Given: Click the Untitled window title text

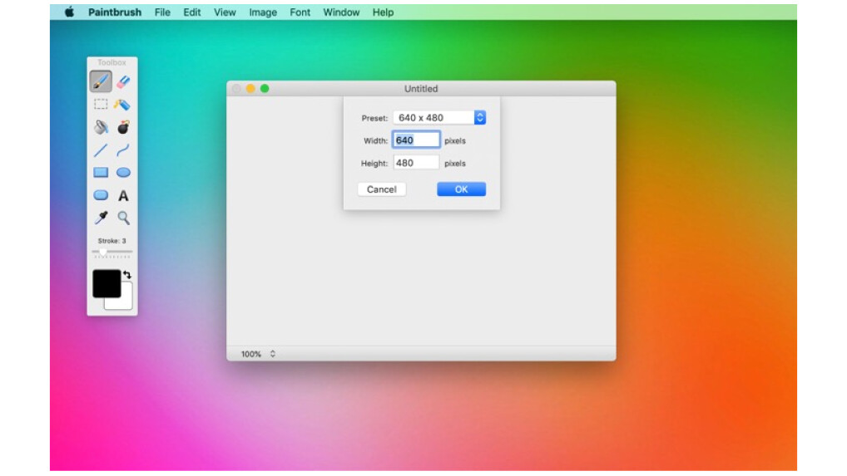Looking at the screenshot, I should click(x=421, y=88).
